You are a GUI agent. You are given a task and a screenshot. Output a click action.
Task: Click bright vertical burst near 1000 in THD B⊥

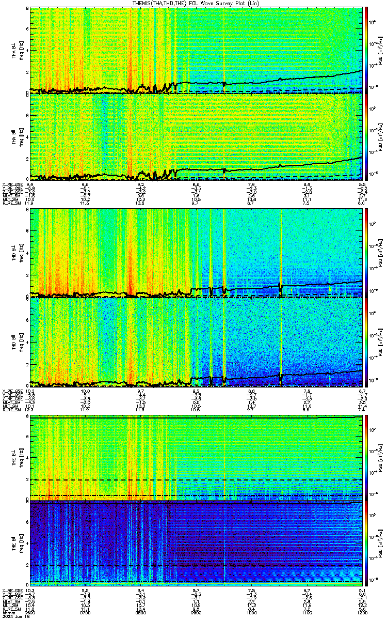(x=280, y=253)
